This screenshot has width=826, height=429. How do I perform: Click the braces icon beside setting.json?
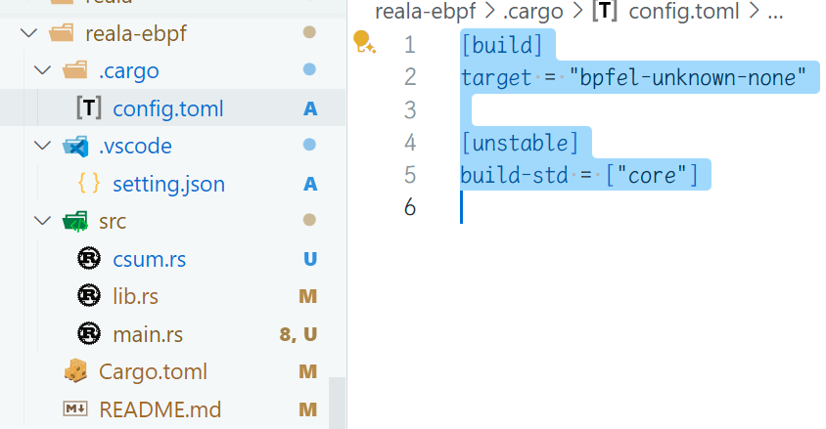coord(89,184)
